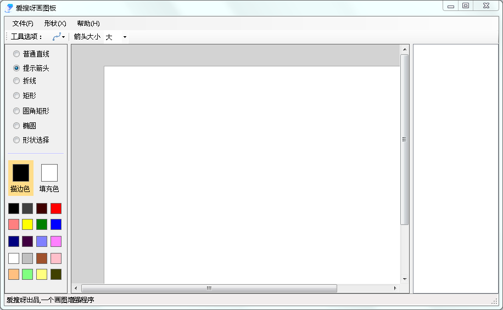This screenshot has height=310, width=503.
Task: Pick the periwinkle blue palette swatch
Action: click(x=42, y=241)
